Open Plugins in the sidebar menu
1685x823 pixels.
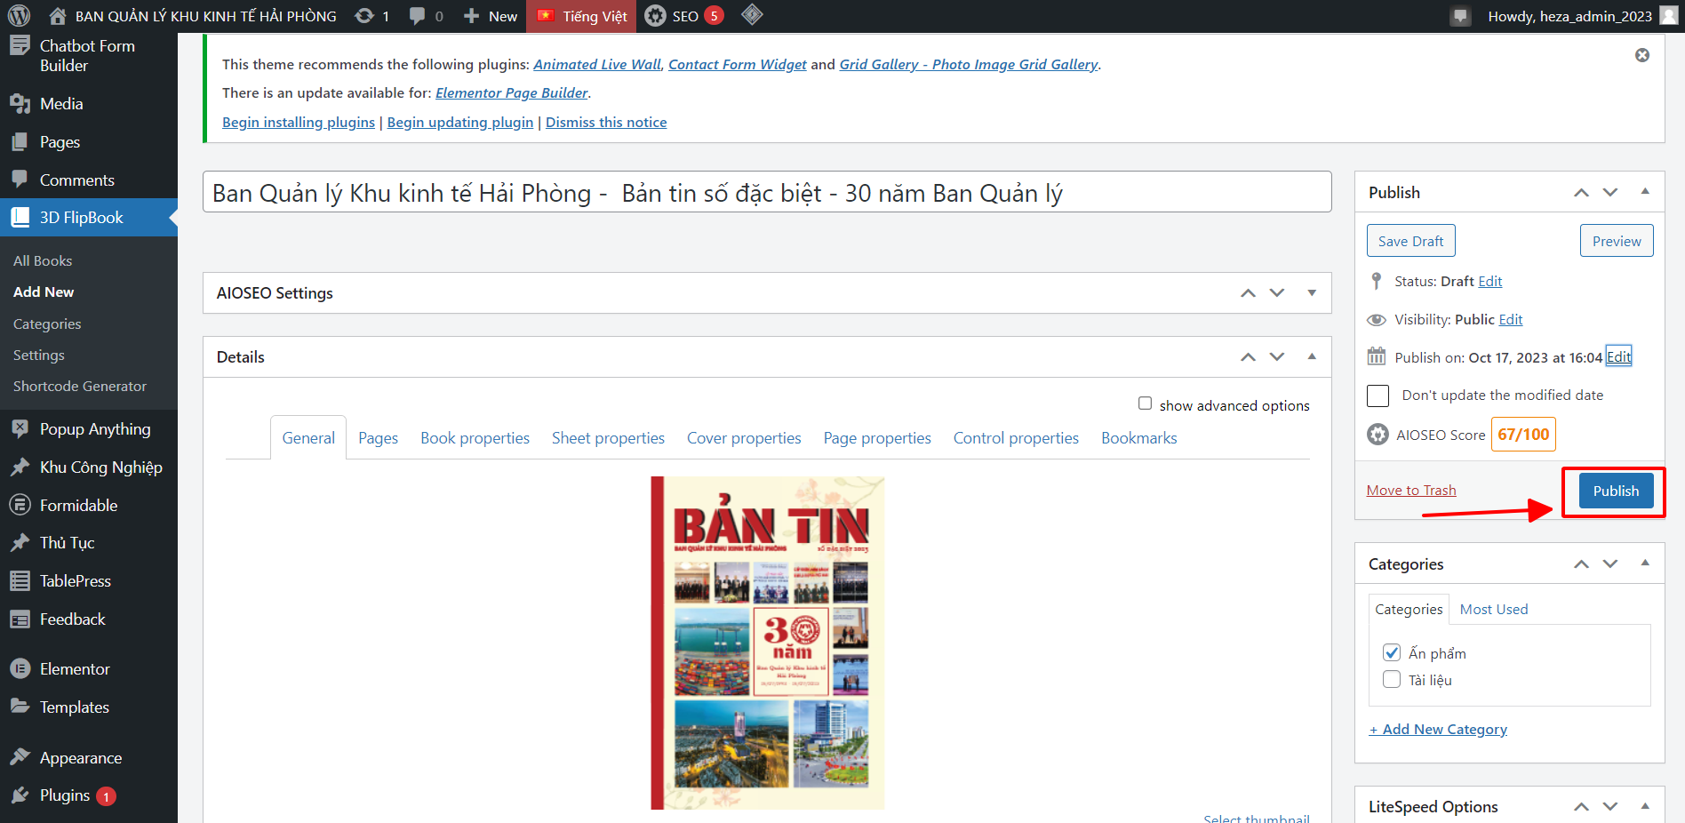pos(64,795)
